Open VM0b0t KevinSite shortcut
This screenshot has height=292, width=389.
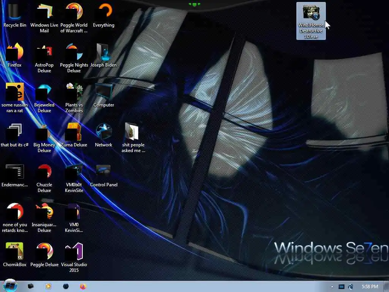tap(74, 178)
